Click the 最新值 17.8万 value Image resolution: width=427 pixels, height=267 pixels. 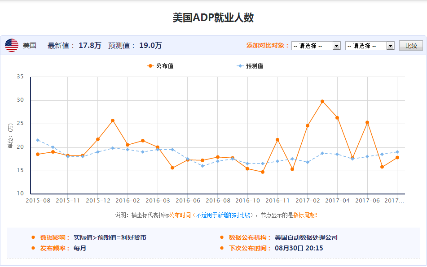click(x=90, y=45)
